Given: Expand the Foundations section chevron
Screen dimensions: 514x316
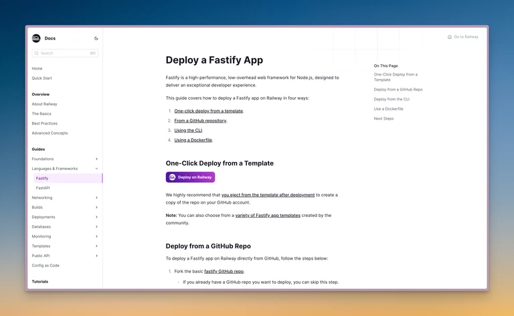Looking at the screenshot, I should point(96,159).
